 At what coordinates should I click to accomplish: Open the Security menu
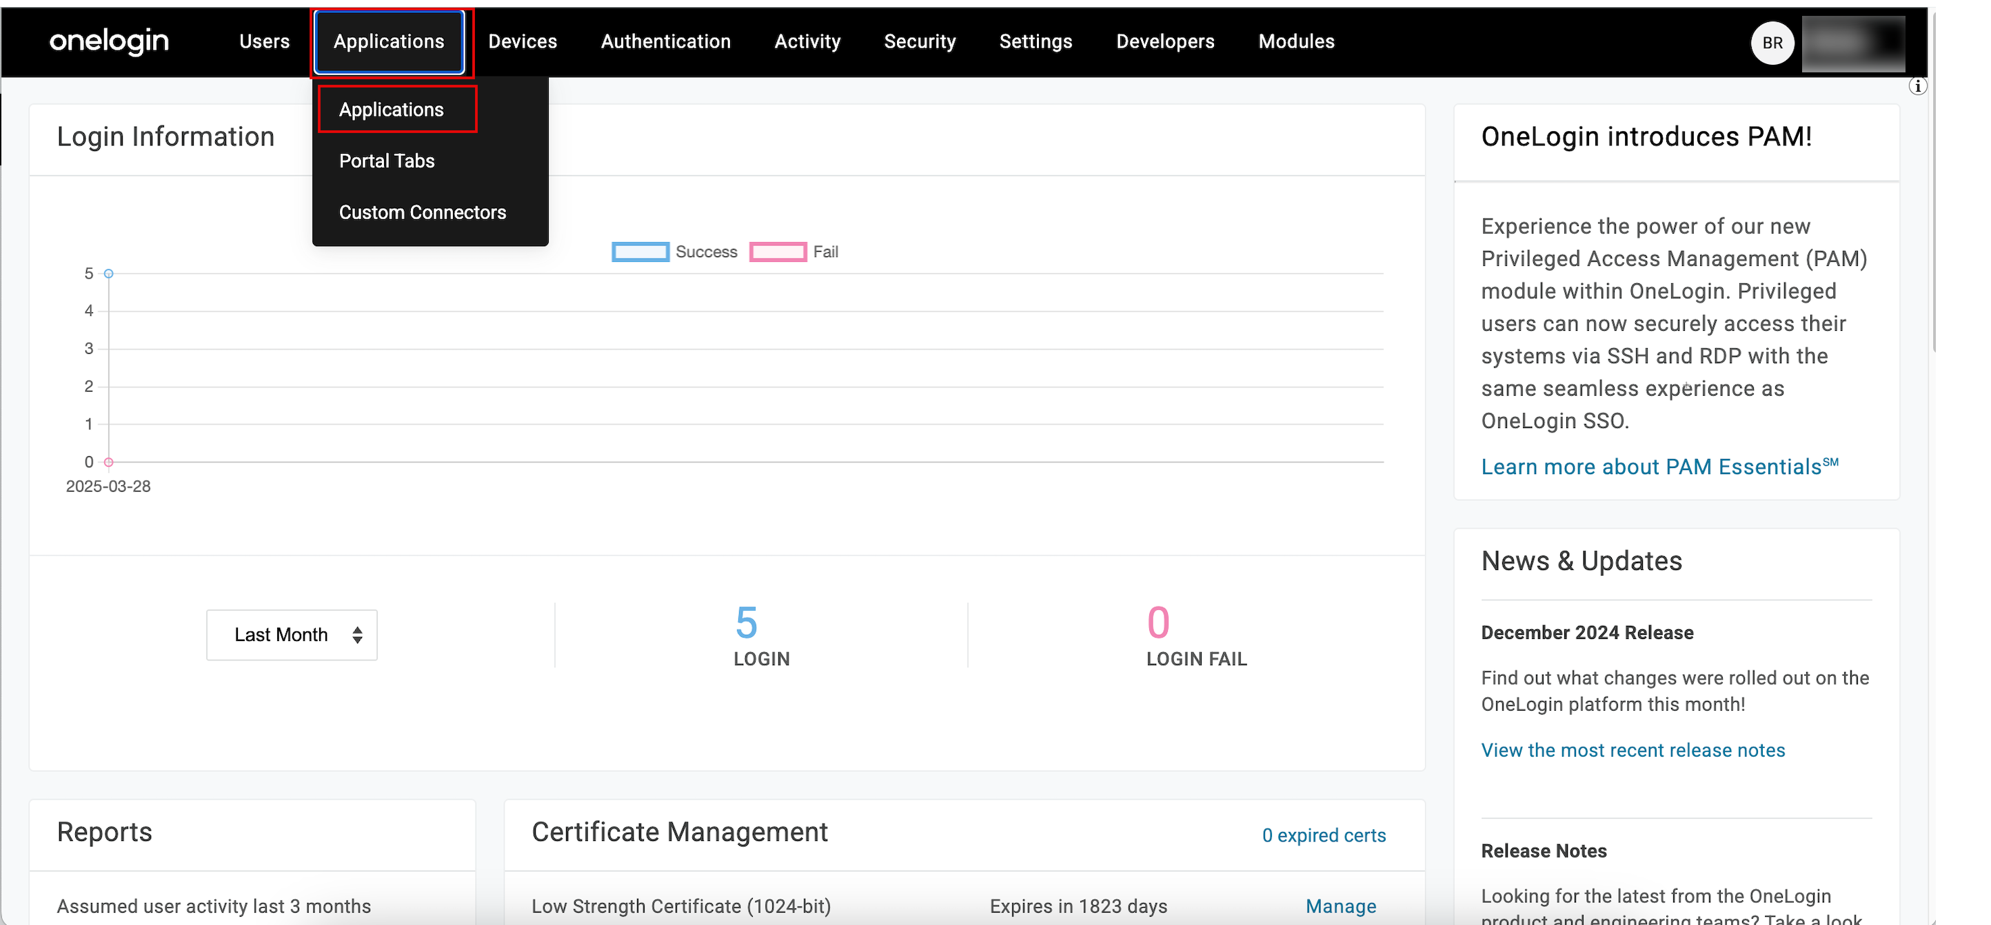click(x=919, y=42)
